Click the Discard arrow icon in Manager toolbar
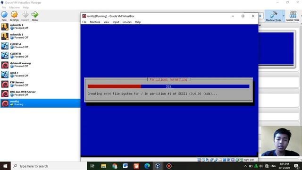 coord(25,15)
